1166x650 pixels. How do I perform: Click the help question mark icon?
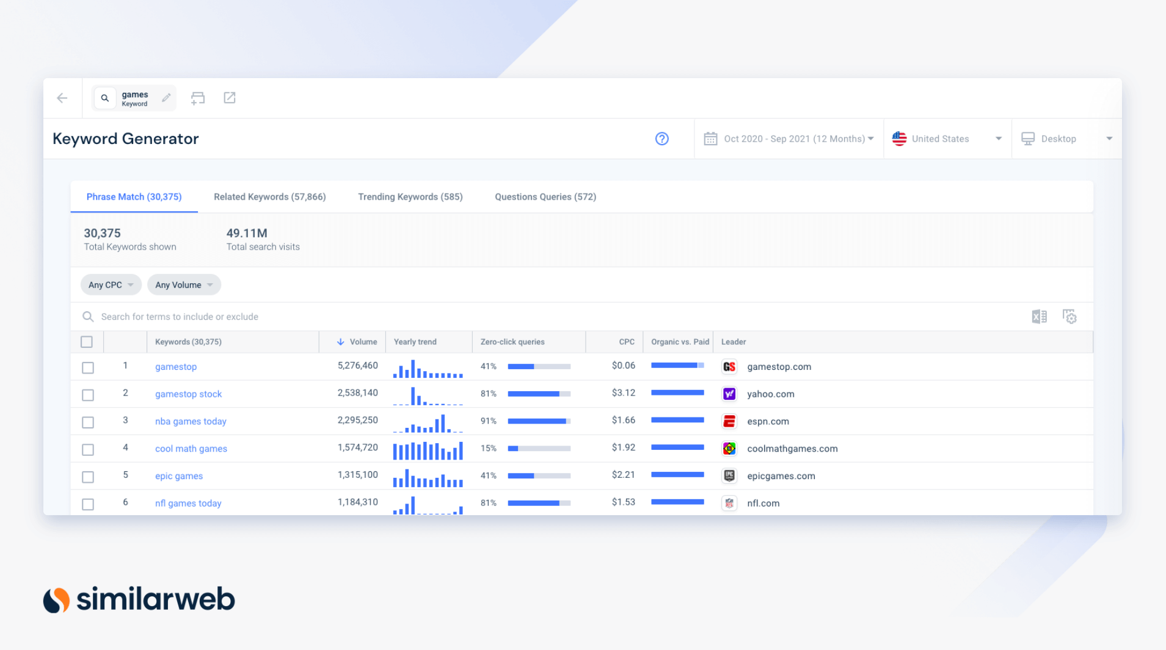662,139
